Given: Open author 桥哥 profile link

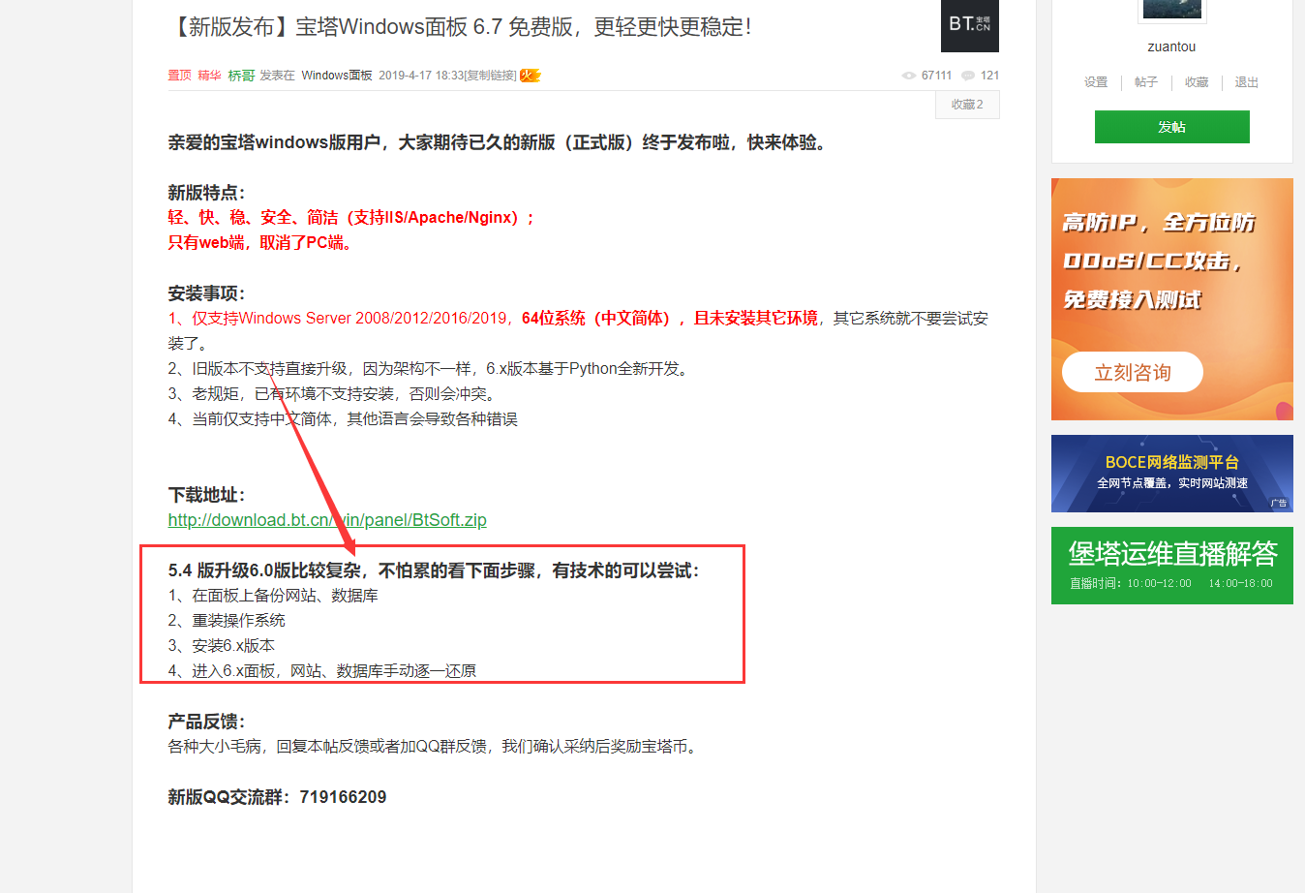Looking at the screenshot, I should [241, 76].
